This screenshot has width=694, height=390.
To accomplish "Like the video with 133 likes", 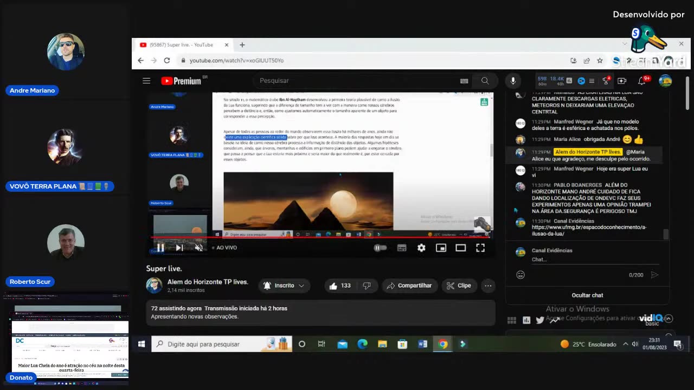I will click(x=340, y=285).
